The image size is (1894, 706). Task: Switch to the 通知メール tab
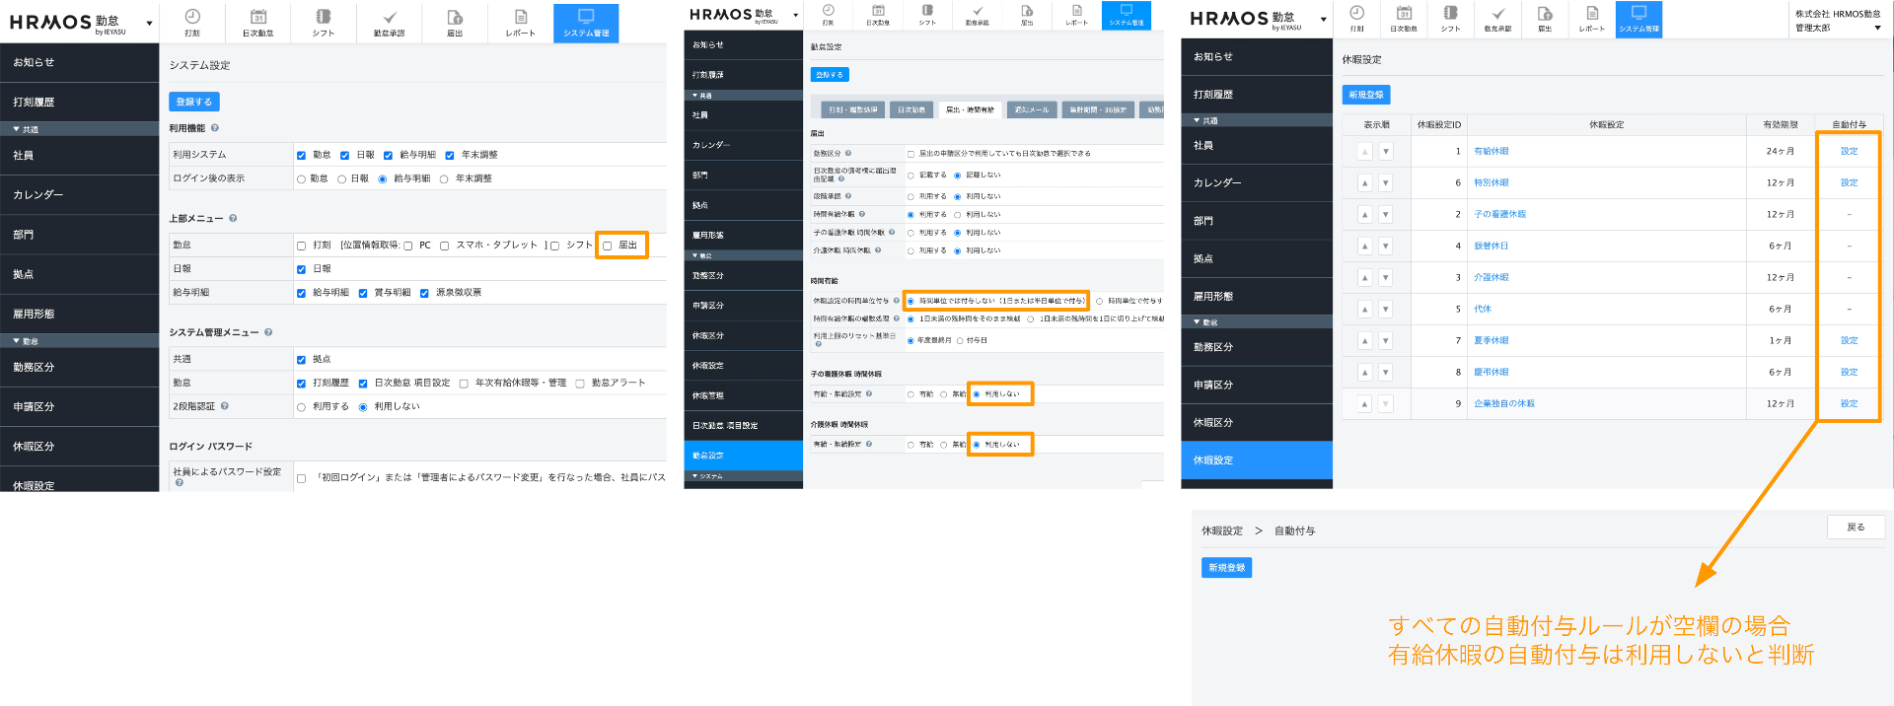click(1032, 109)
